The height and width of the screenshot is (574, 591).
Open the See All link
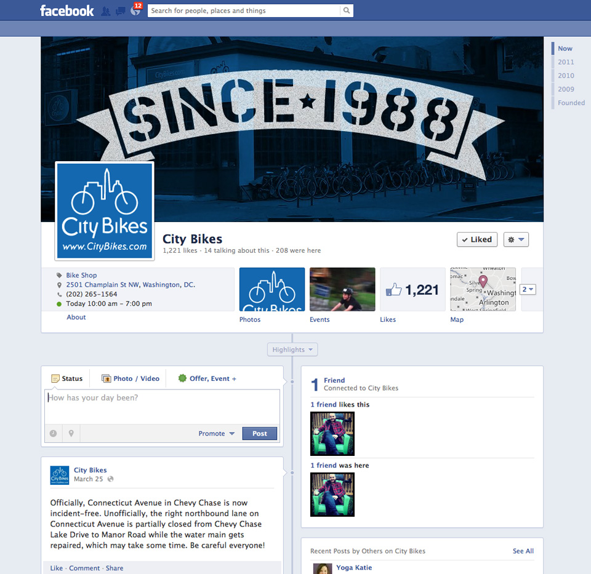click(x=523, y=551)
